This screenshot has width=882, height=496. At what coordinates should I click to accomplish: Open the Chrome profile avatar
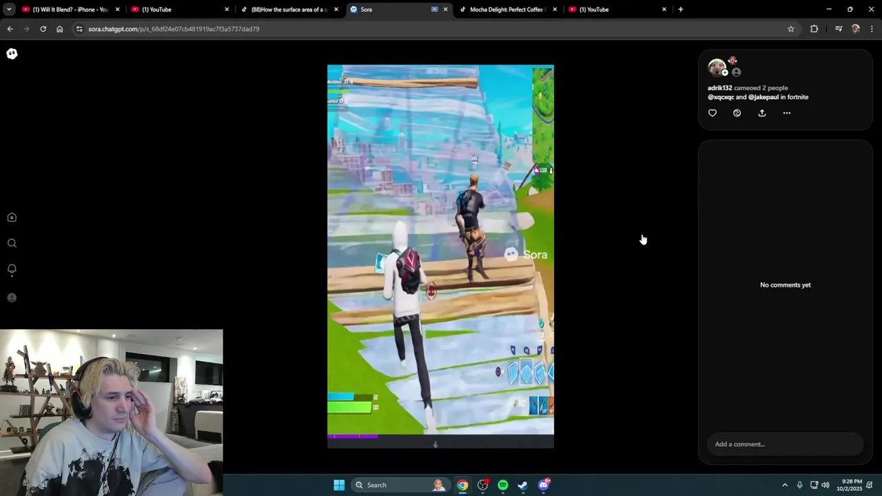[x=856, y=29]
